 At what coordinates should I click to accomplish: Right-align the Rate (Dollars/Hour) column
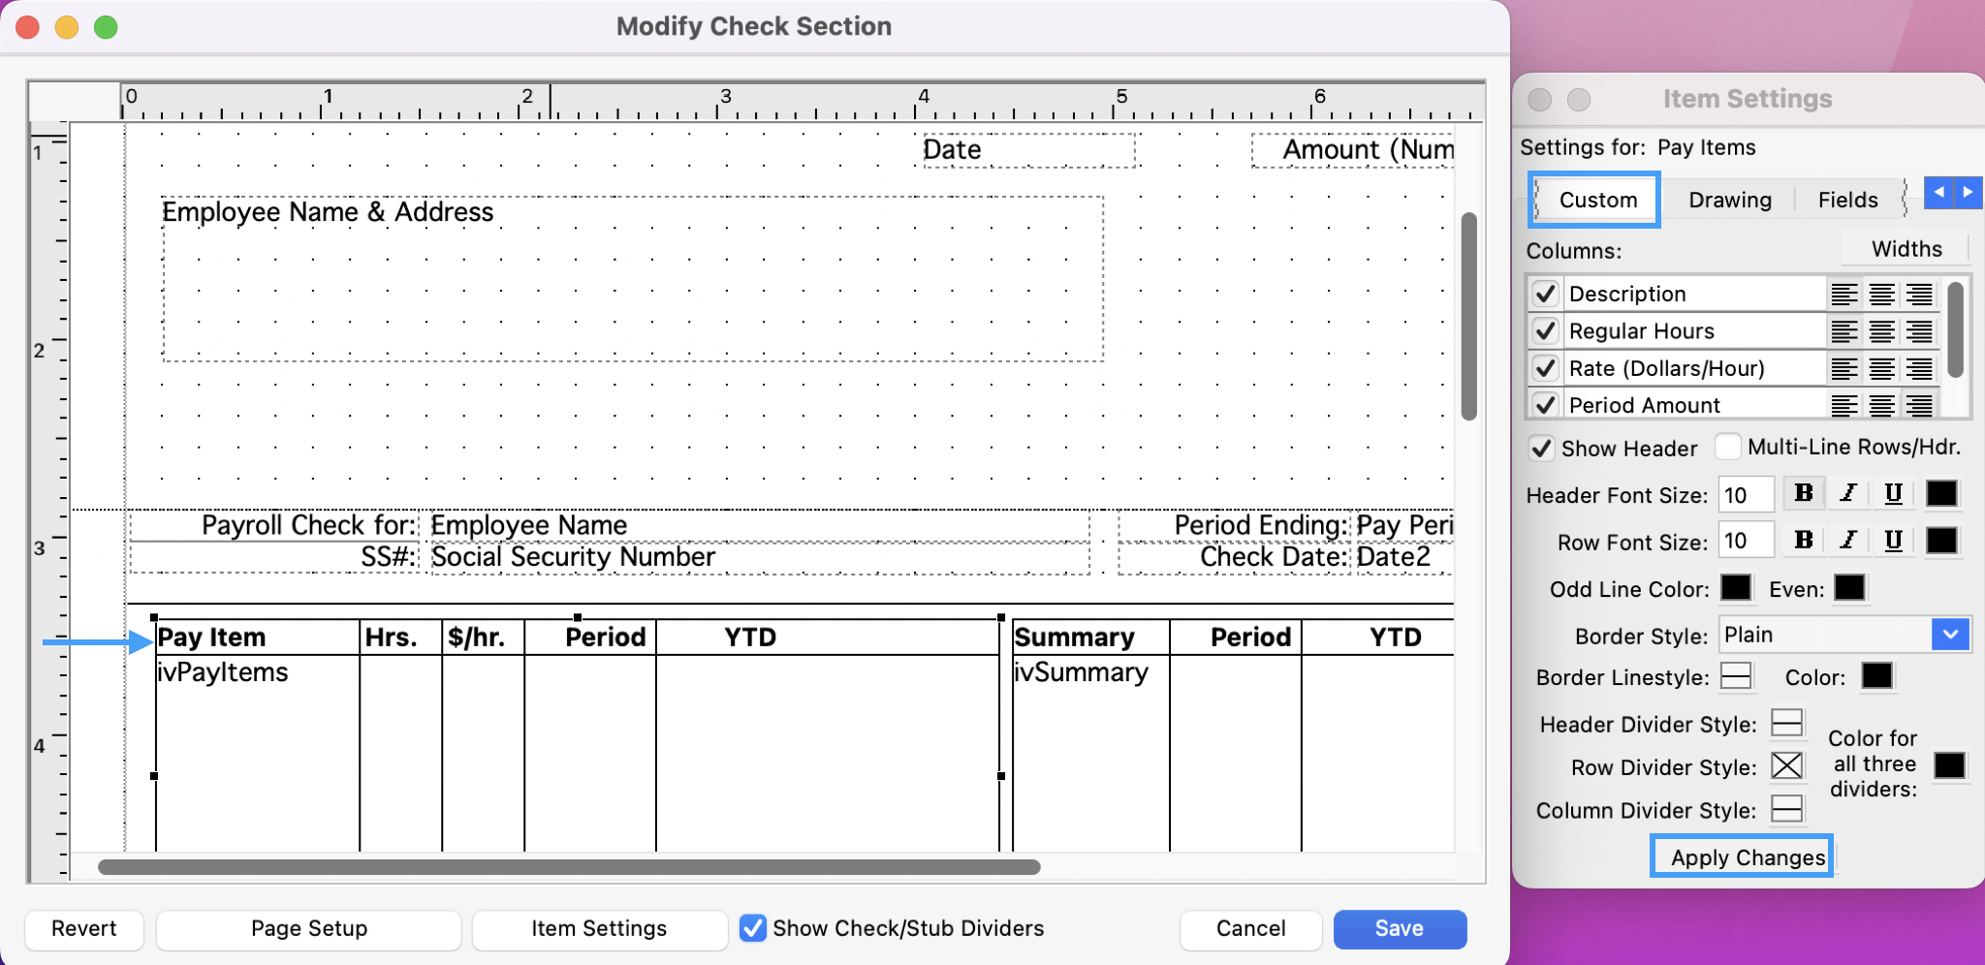tap(1919, 369)
